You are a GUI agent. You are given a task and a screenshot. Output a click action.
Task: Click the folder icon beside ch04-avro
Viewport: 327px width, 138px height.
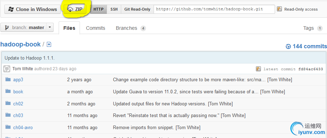(8, 127)
